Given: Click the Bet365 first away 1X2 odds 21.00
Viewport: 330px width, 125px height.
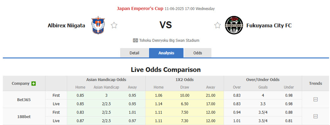Looking at the screenshot, I should tap(210, 95).
